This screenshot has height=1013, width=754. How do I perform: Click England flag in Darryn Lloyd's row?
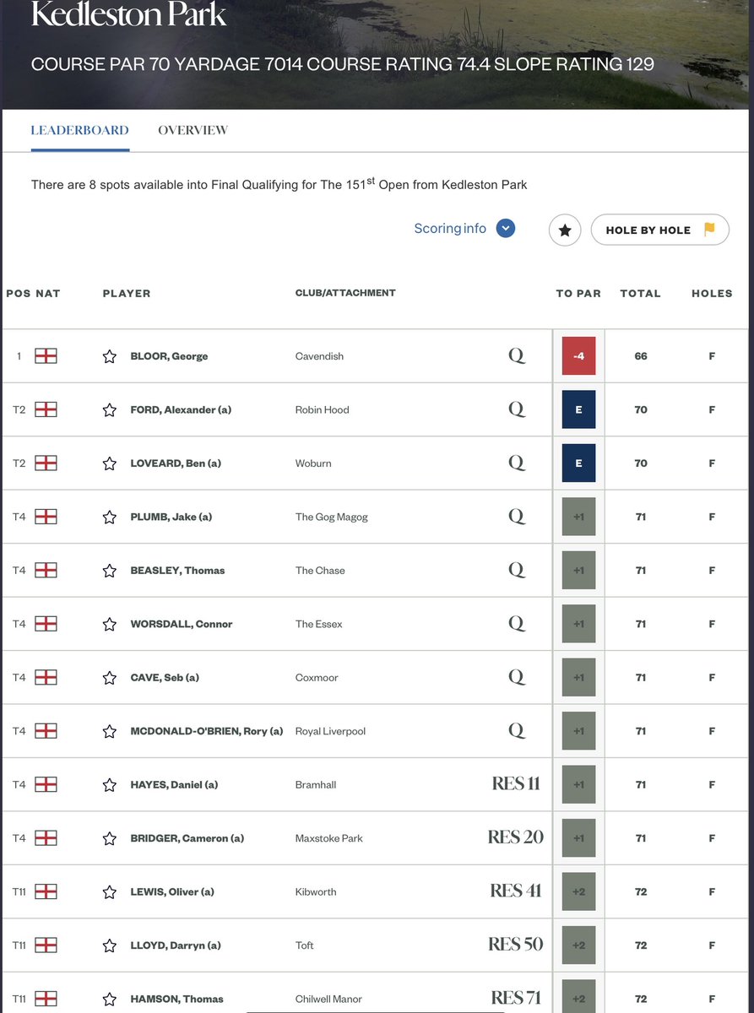(46, 945)
